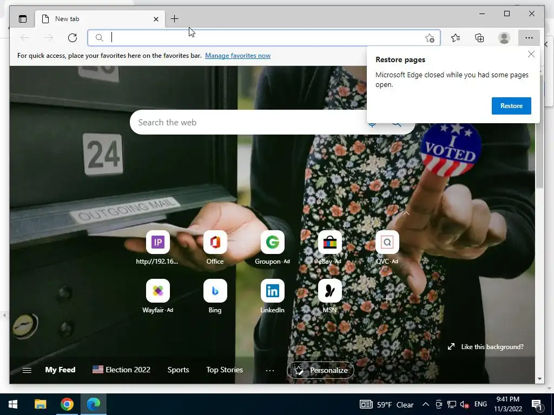Screen dimensions: 554x415
Task: Open the ENG language indicator
Action: click(x=480, y=404)
